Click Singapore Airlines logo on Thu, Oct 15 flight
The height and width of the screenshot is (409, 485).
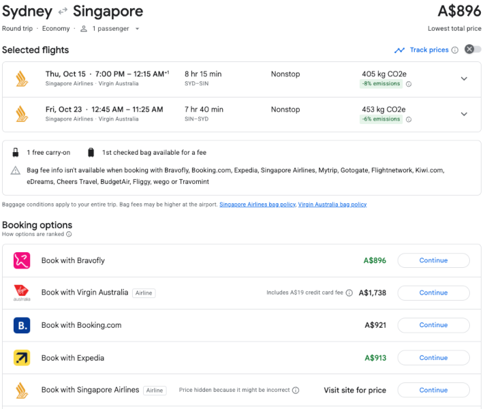point(22,78)
